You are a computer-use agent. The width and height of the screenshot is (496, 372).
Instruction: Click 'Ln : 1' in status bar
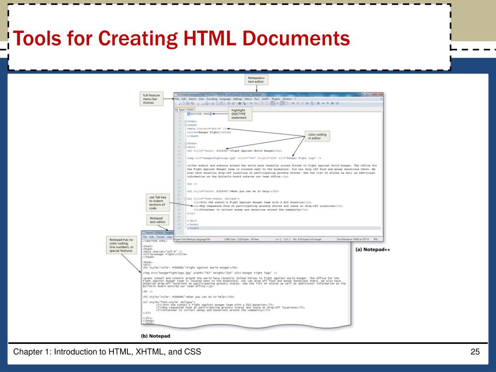point(279,239)
